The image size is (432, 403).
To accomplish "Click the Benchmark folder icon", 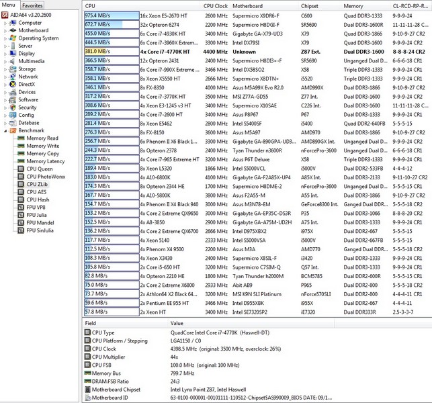I will [13, 131].
